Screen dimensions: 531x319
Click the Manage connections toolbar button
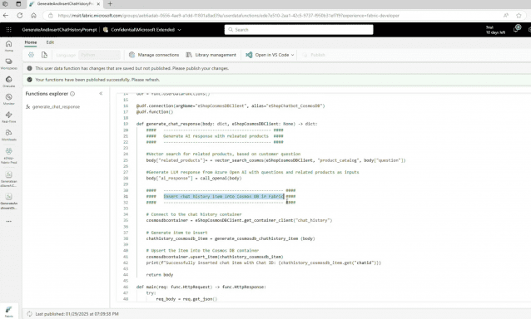point(154,55)
